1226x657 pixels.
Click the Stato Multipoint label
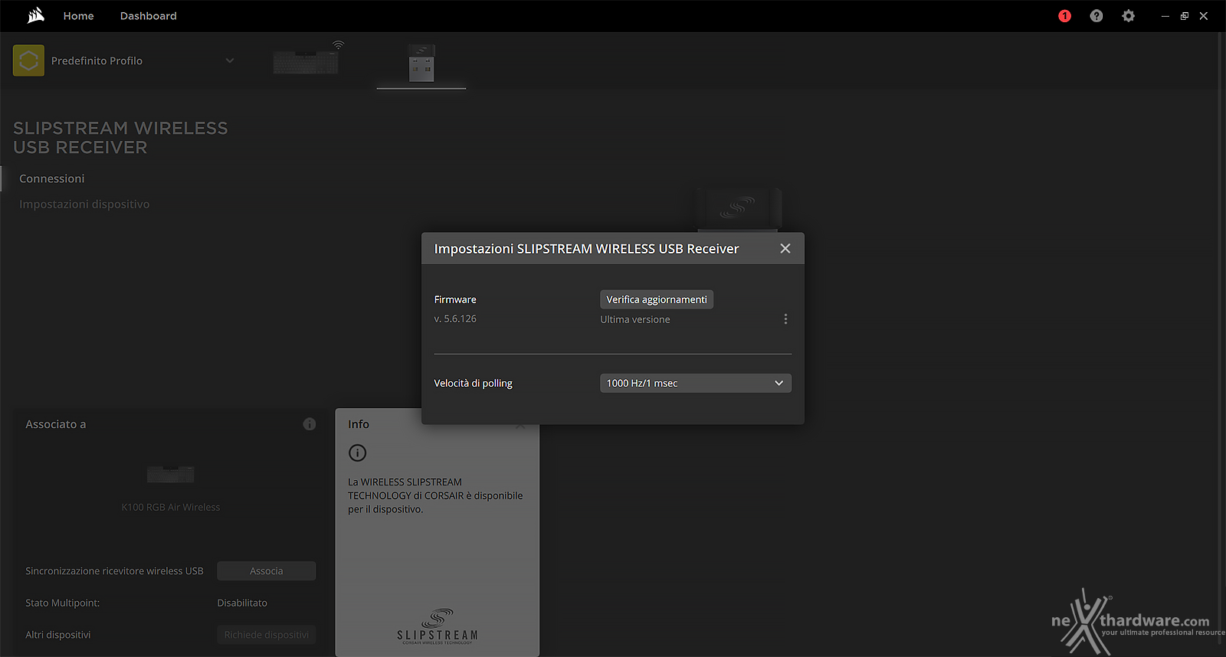[63, 603]
